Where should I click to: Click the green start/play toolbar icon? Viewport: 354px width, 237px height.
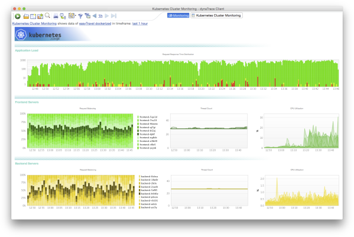tap(18, 16)
